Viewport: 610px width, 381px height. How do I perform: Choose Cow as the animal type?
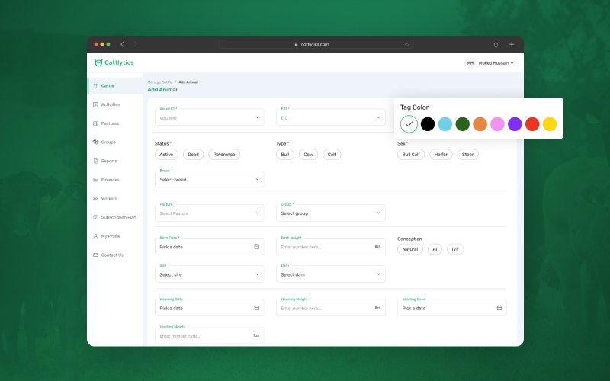(x=308, y=155)
